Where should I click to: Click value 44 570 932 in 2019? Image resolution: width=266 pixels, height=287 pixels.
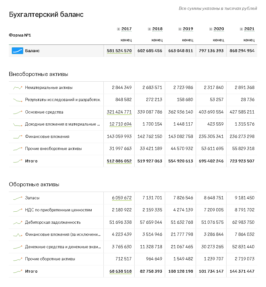coord(182,149)
